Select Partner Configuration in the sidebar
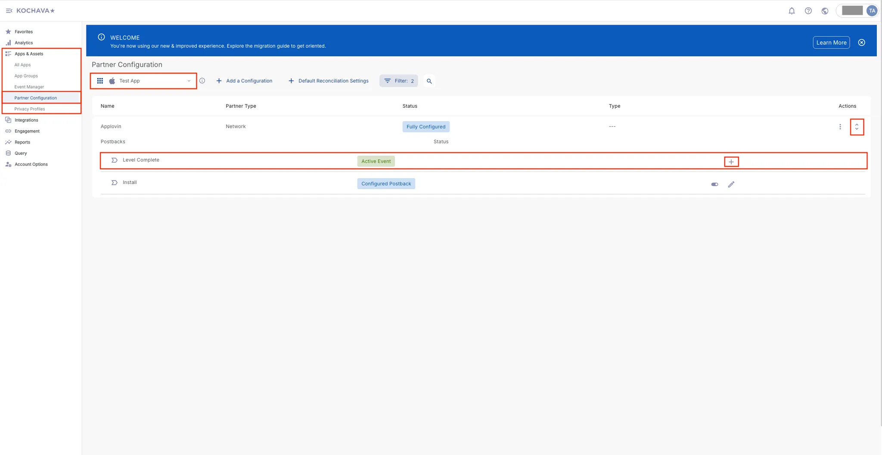The height and width of the screenshot is (455, 882). point(36,98)
